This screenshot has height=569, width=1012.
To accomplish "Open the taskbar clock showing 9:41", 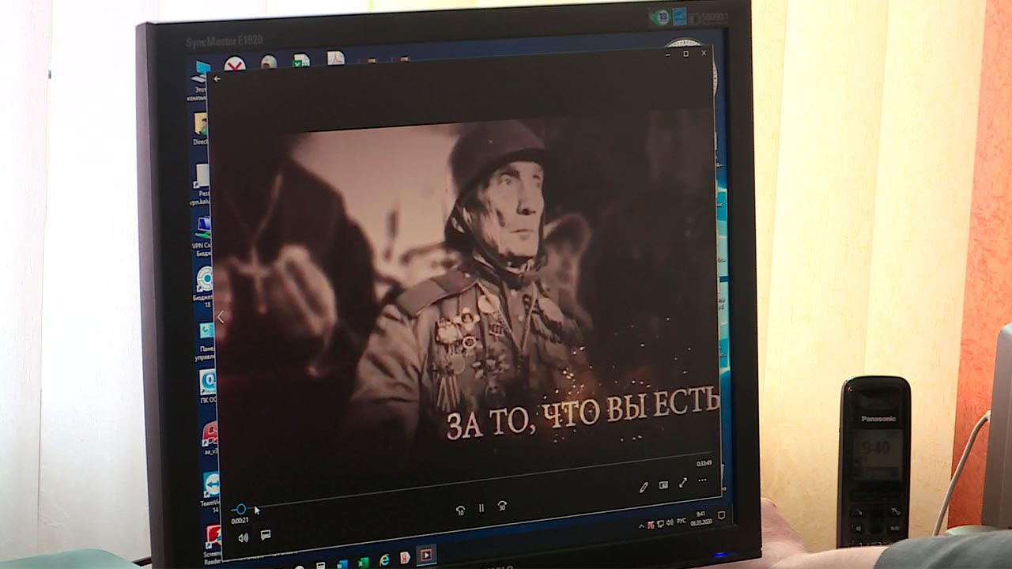I will tap(702, 518).
